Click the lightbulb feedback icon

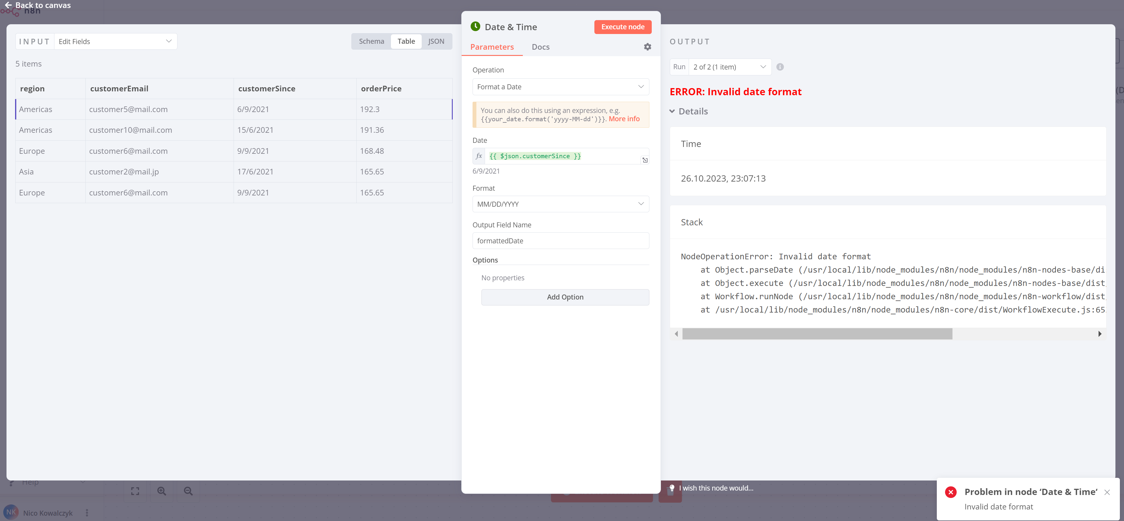[x=672, y=488]
